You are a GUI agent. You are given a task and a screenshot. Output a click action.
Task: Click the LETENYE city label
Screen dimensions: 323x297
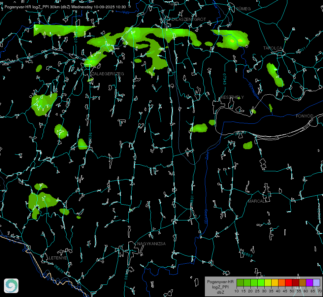(x=58, y=258)
